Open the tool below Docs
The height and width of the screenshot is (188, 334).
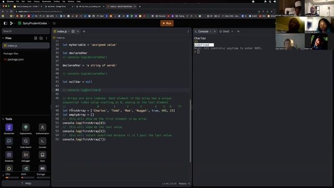(42, 168)
